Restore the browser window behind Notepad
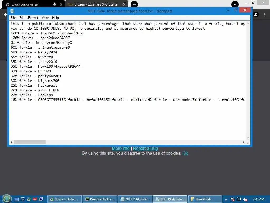270x203 pixels. (x=253, y=3)
